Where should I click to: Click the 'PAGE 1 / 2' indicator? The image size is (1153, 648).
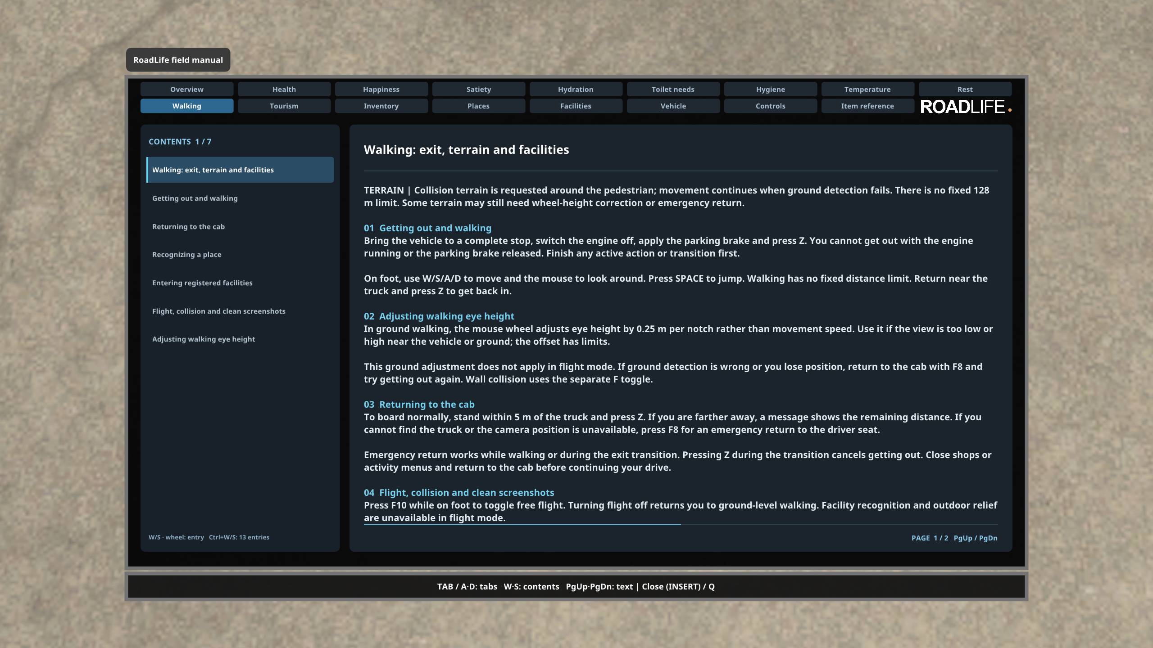click(930, 538)
